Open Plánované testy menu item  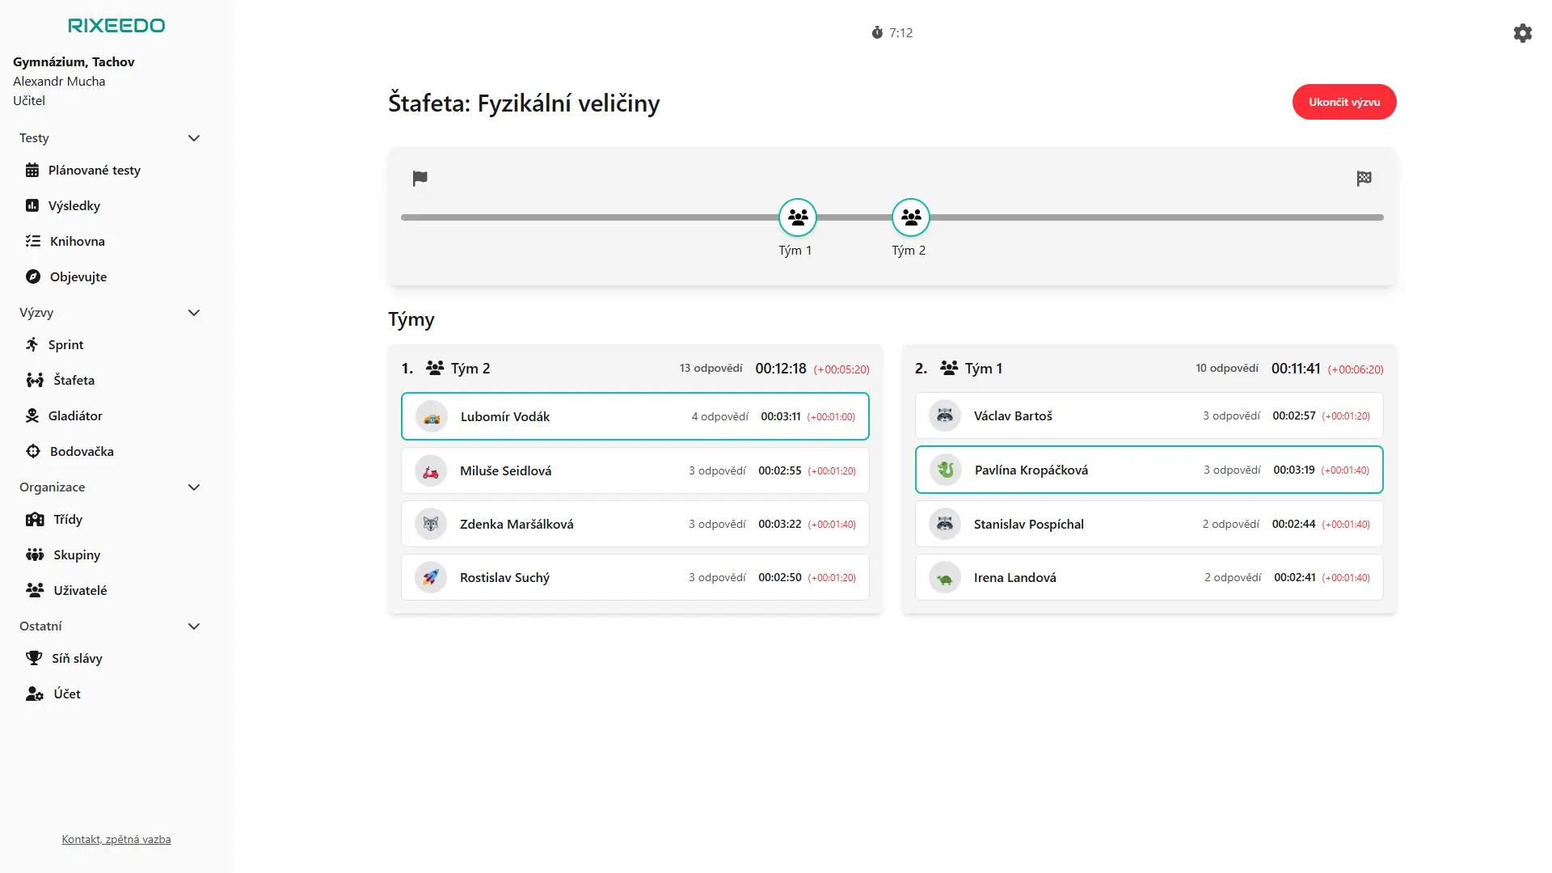[94, 171]
